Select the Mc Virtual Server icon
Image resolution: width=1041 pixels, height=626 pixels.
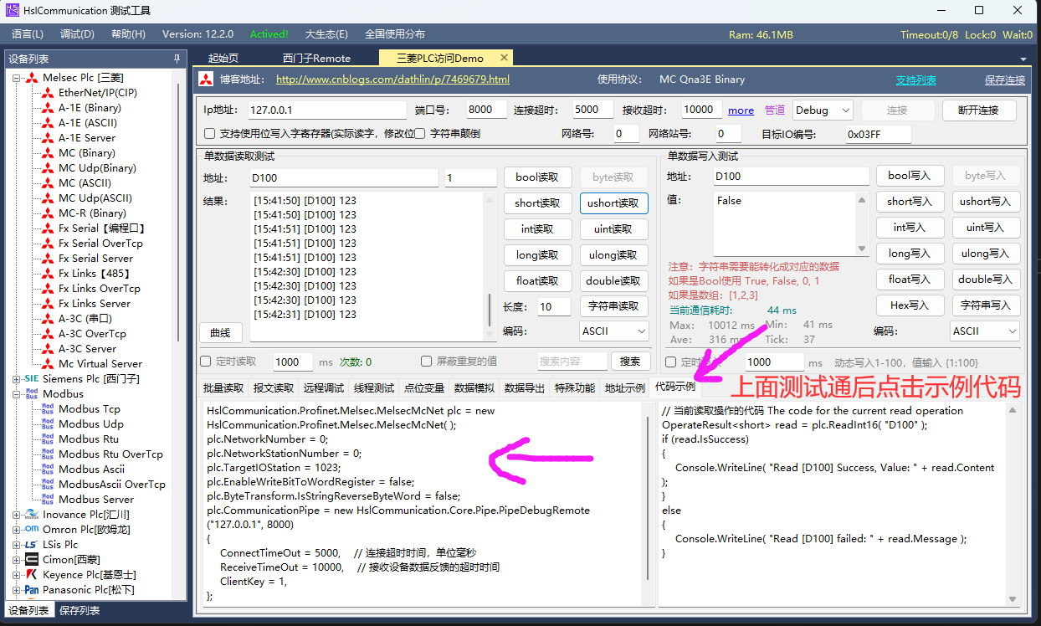[x=48, y=364]
